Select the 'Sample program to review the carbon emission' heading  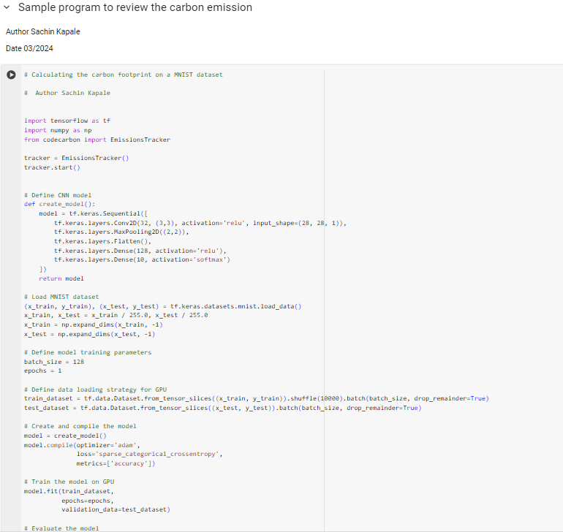point(135,7)
